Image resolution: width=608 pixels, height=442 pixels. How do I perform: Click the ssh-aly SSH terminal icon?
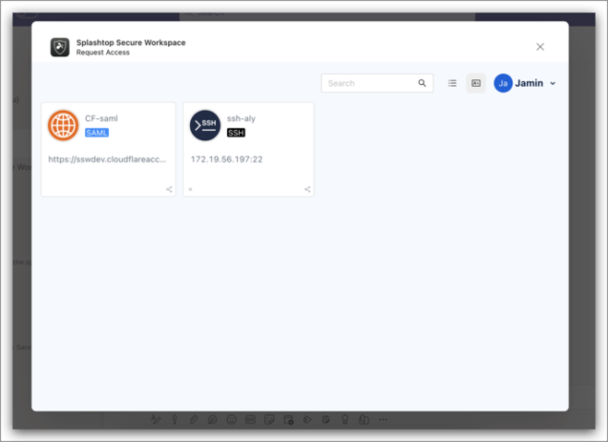click(205, 125)
